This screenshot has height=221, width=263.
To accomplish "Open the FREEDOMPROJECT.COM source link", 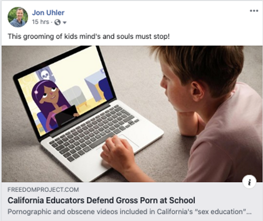I will 43,190.
